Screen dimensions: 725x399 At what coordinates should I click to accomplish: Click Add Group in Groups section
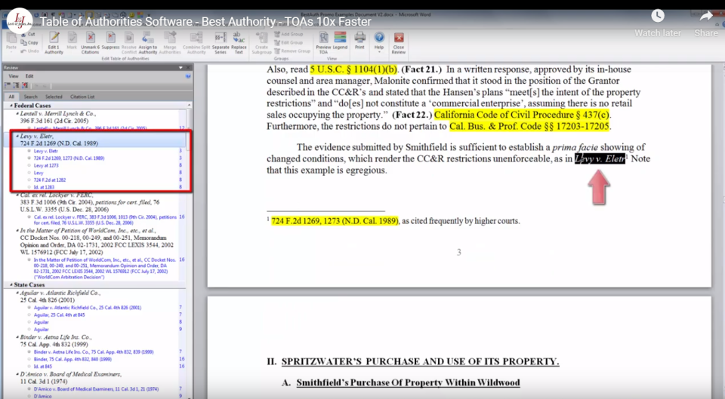coord(288,34)
